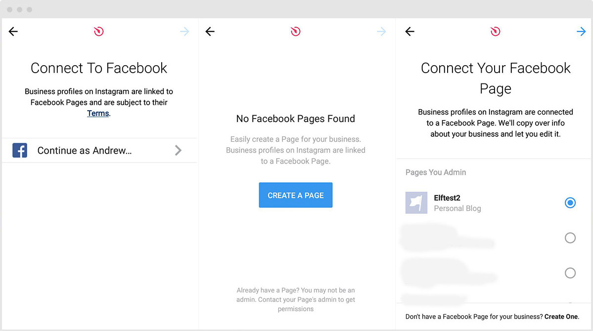Click the Elftest2 page thumbnail image
The height and width of the screenshot is (331, 593).
416,203
